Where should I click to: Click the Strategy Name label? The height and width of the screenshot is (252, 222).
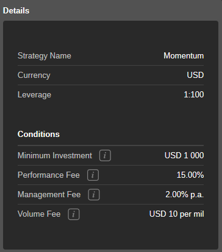[45, 56]
